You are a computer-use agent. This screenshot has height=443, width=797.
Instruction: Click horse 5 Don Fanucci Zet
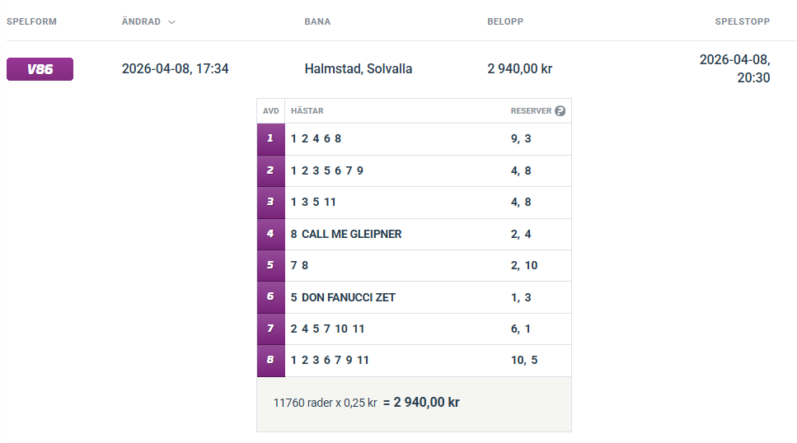pos(343,297)
